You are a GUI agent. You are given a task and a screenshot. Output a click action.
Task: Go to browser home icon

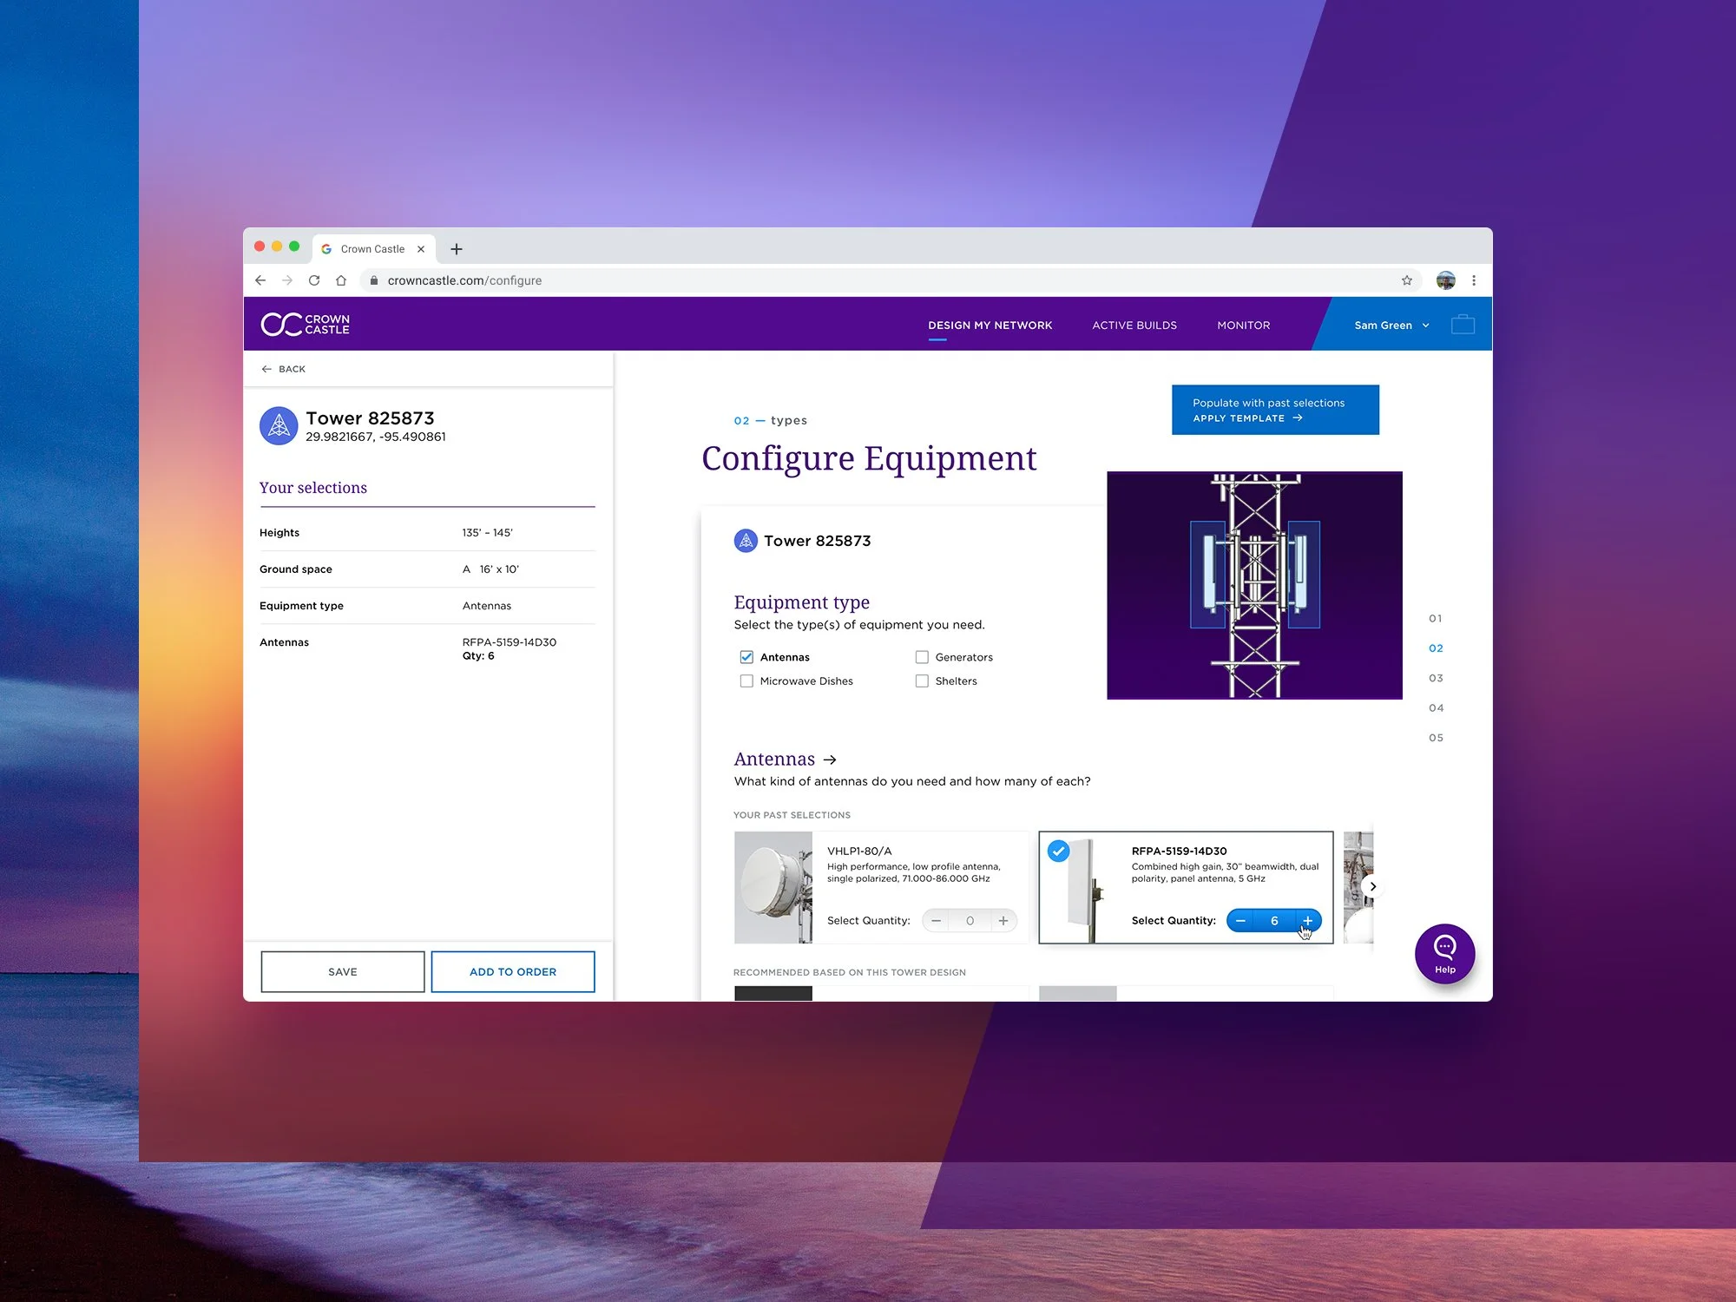click(341, 280)
